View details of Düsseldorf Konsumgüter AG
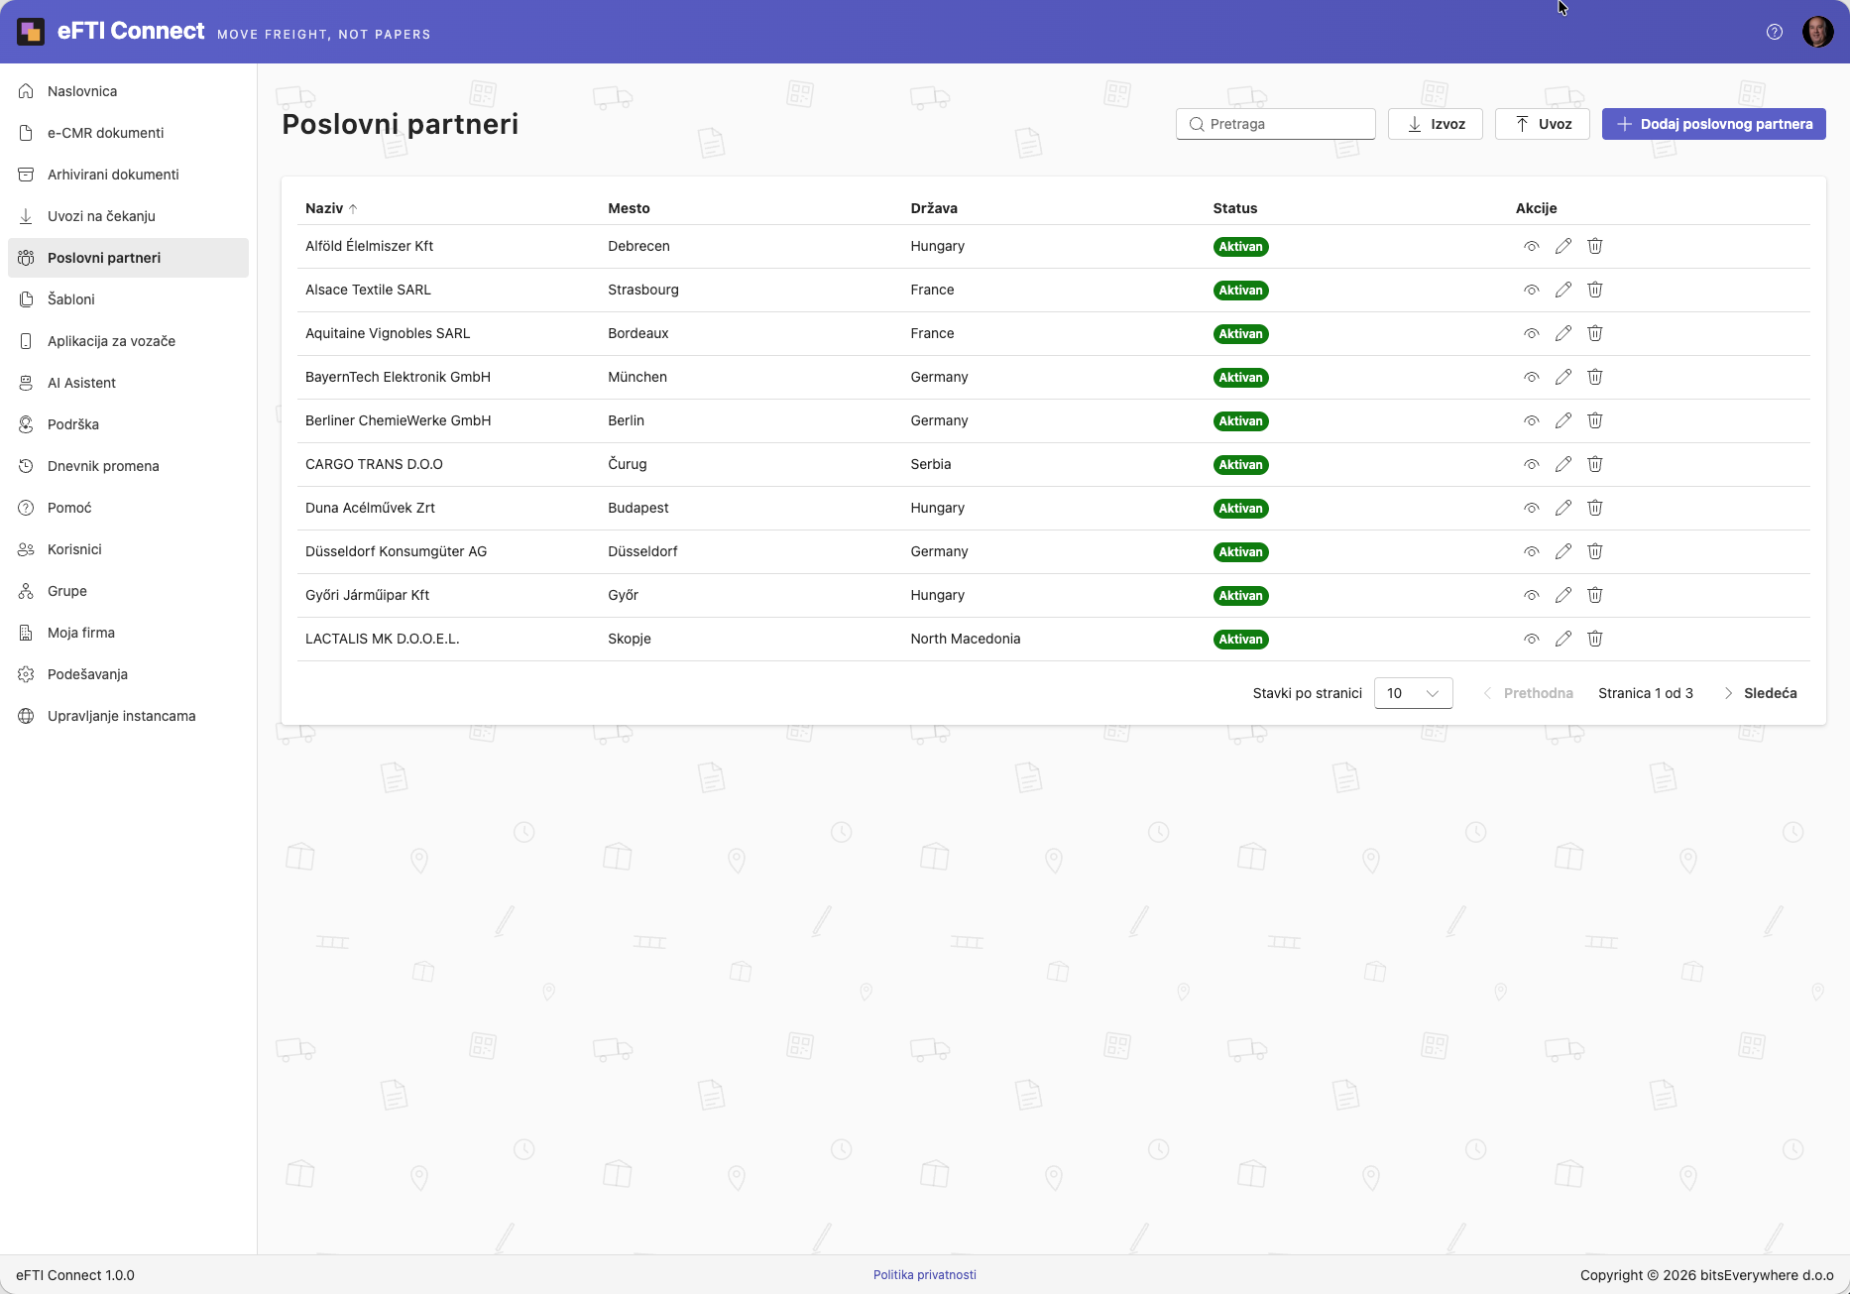Image resolution: width=1850 pixels, height=1294 pixels. [1532, 551]
